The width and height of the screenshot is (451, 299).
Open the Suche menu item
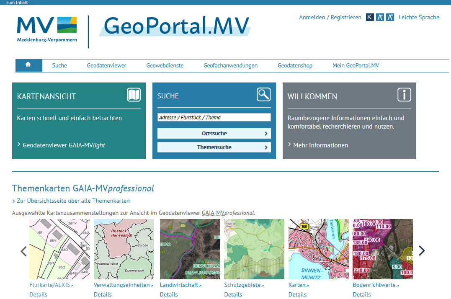59,66
